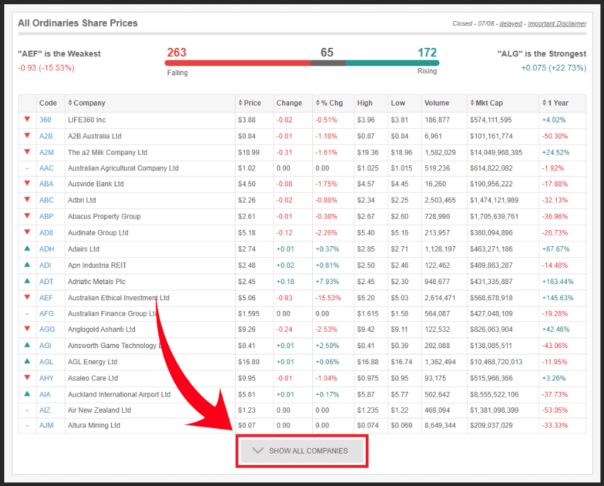Open stock code ABA link
The width and height of the screenshot is (604, 486).
(x=46, y=184)
